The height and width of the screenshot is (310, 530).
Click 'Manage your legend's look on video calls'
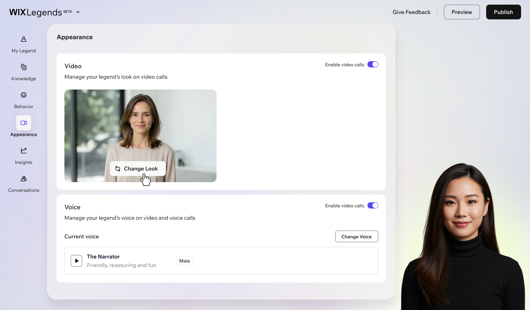tap(116, 77)
